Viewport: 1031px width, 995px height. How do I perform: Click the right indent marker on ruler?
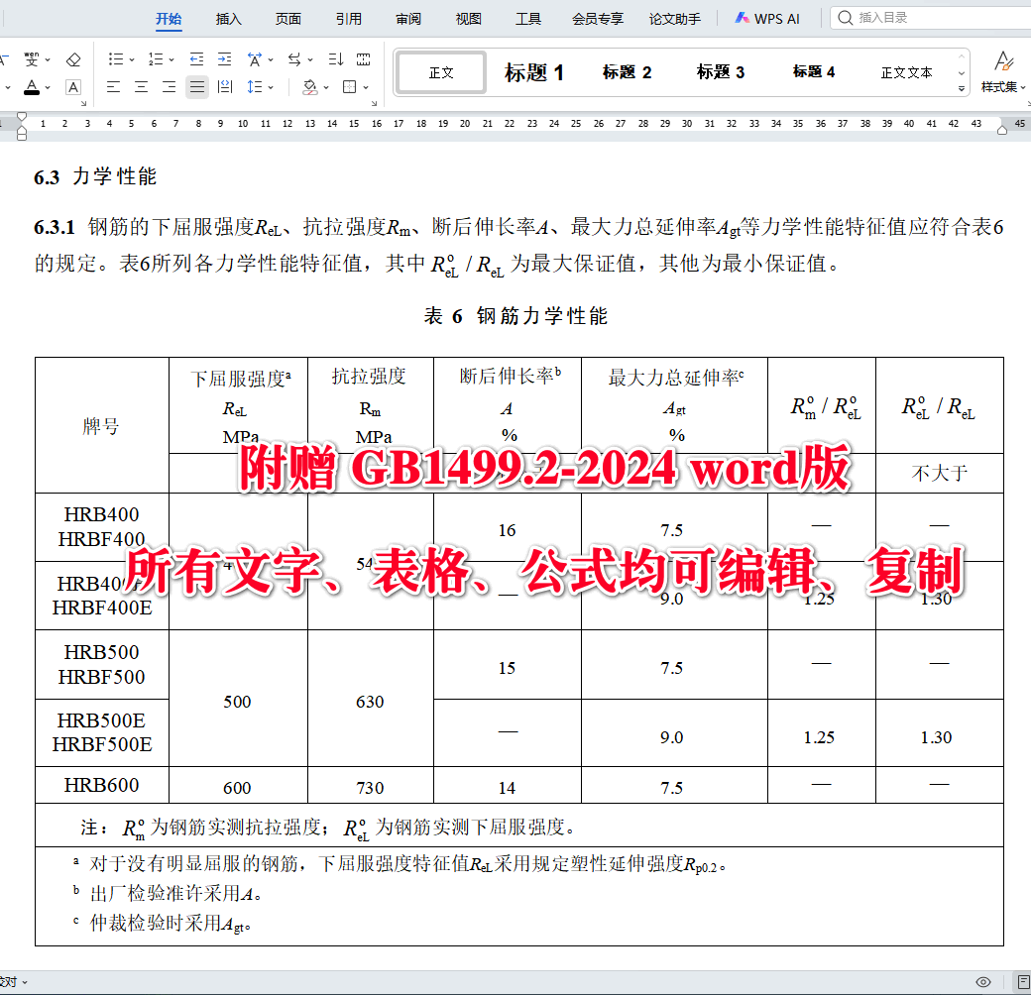pos(1002,130)
